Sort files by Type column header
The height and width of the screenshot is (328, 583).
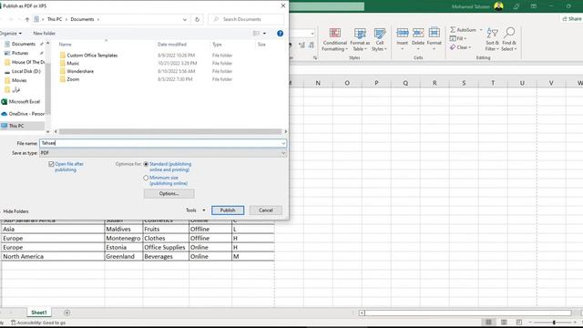[x=217, y=45]
